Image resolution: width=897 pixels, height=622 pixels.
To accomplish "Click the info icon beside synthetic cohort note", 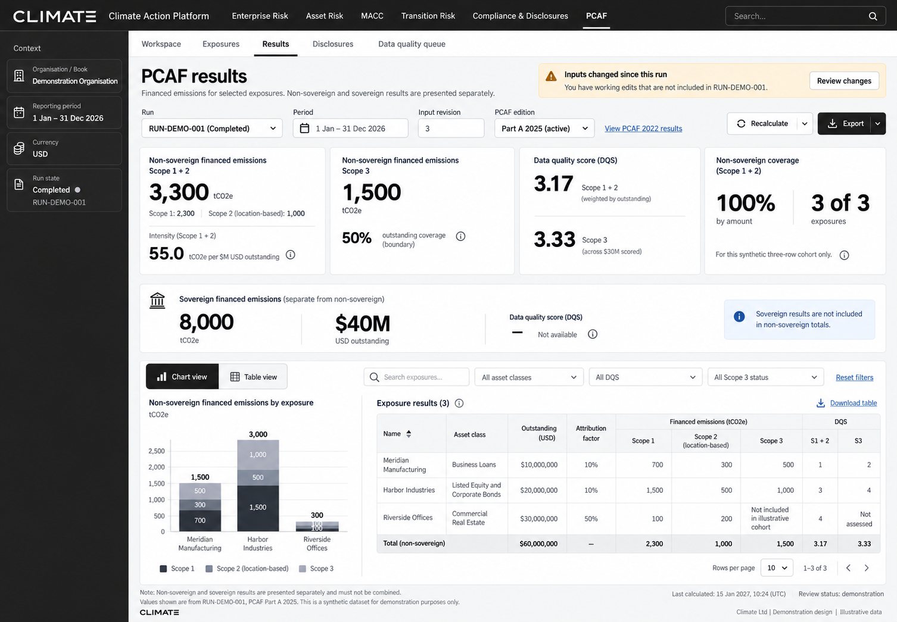I will 844,255.
